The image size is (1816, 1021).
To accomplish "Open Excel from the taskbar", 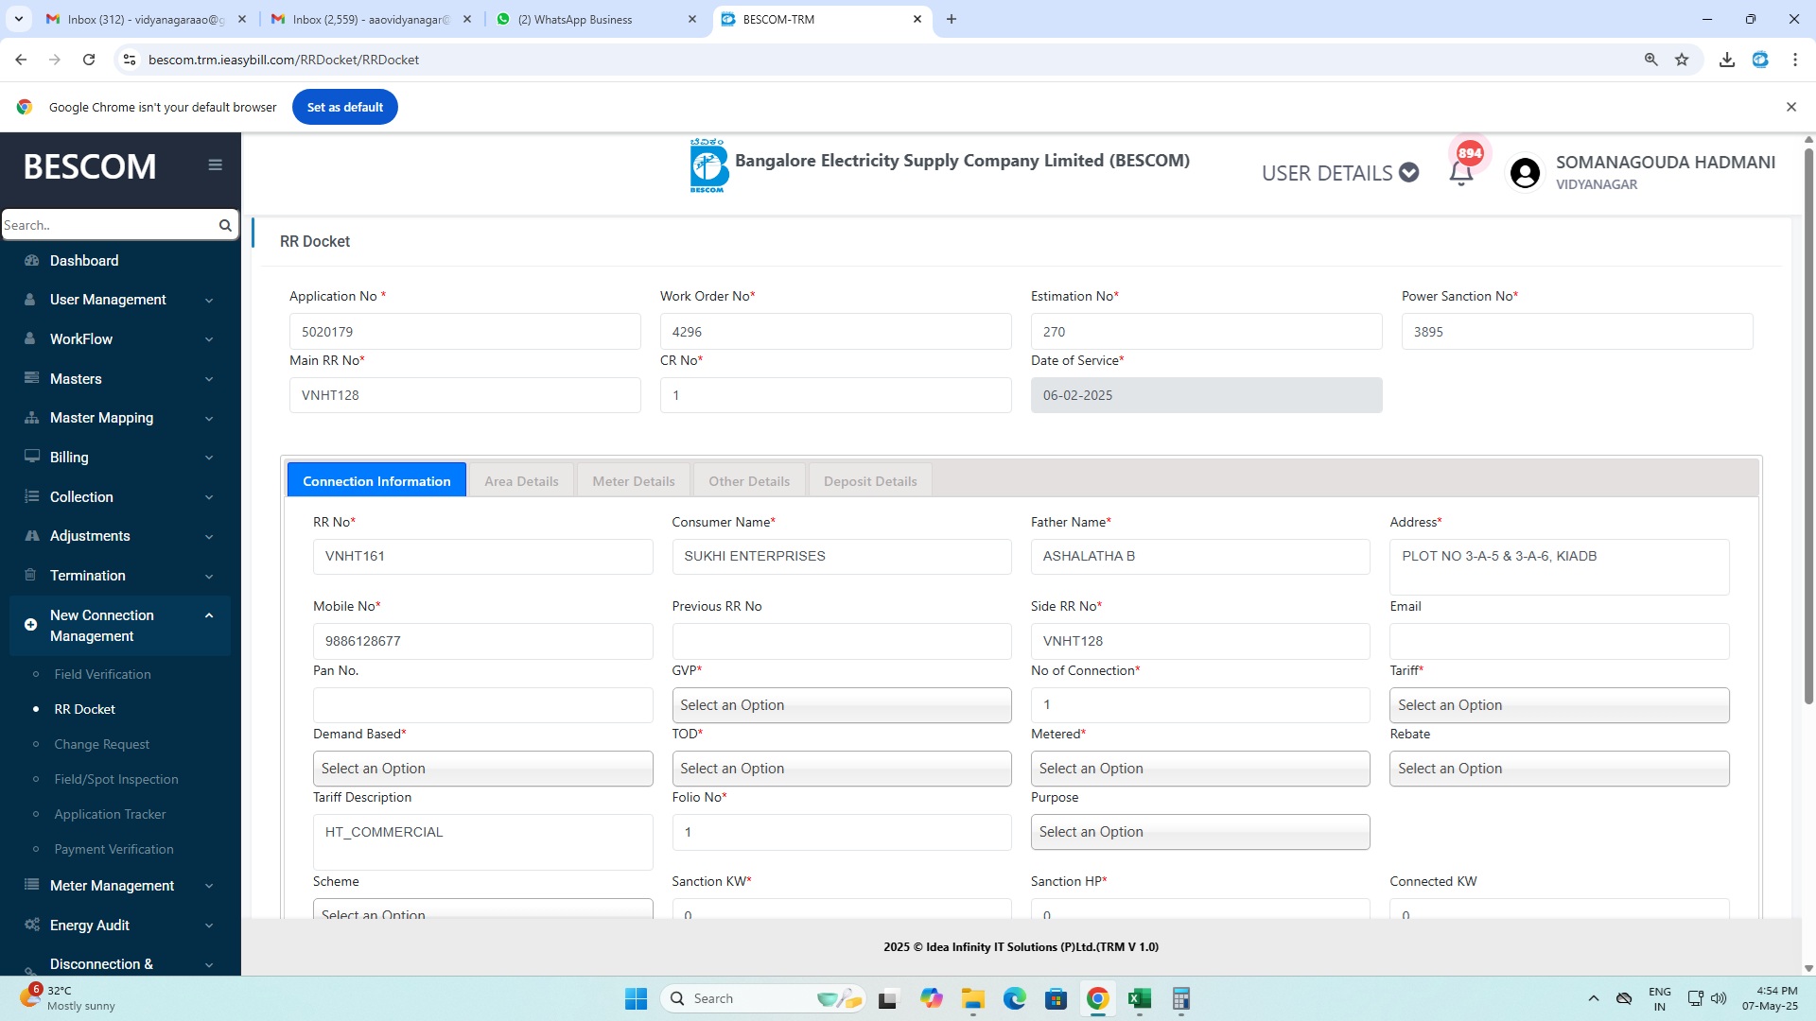I will pyautogui.click(x=1140, y=998).
